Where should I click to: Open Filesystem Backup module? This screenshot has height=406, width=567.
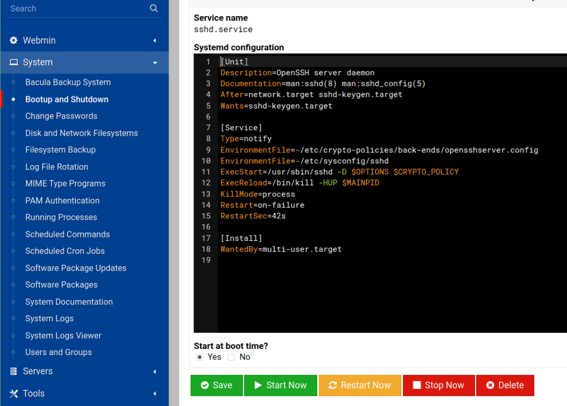[60, 150]
